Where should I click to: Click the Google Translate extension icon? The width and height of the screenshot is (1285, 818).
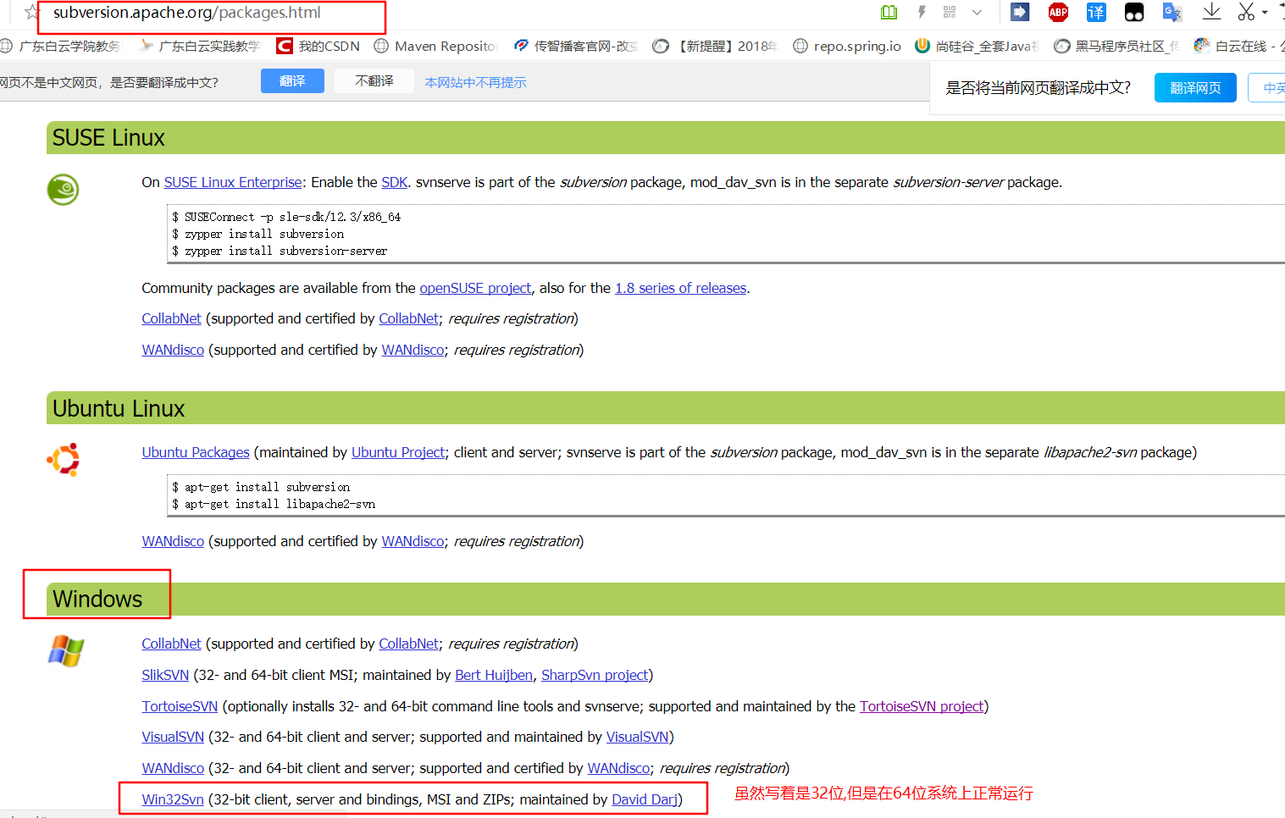click(x=1172, y=12)
